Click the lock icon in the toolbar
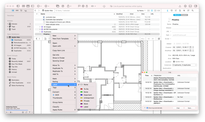205x122 pixels. pos(87,6)
